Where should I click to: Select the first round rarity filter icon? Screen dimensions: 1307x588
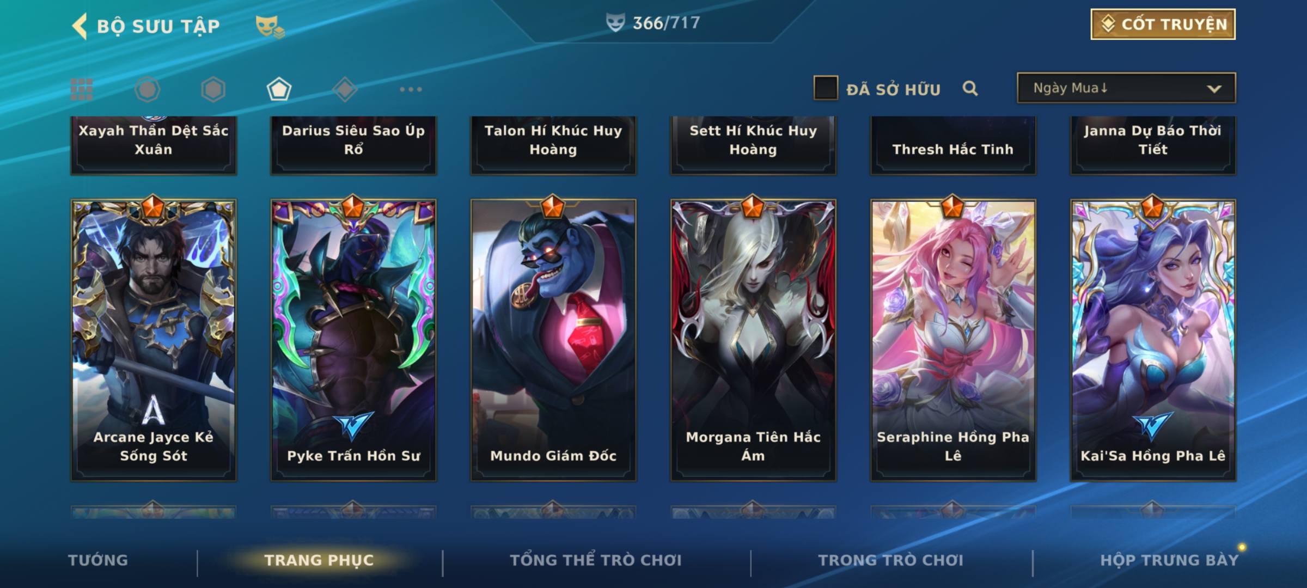tap(147, 89)
